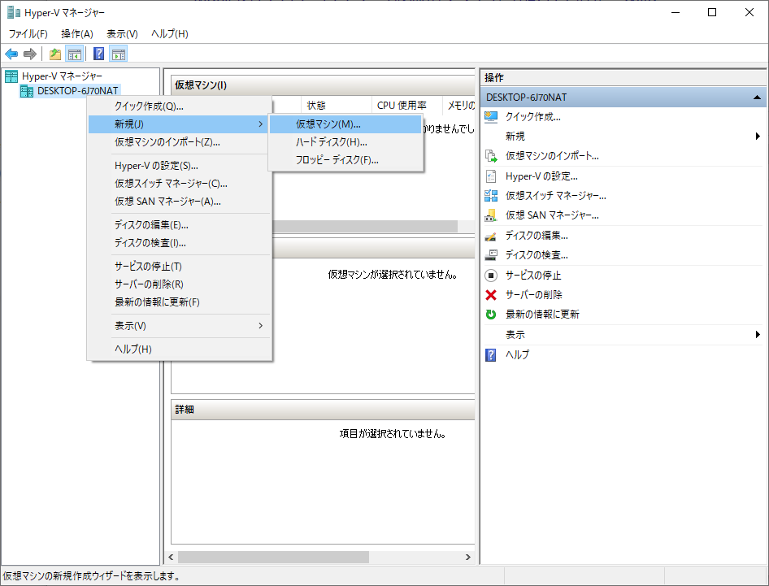Click サーバーの削除 in the Actions pane

coord(533,295)
